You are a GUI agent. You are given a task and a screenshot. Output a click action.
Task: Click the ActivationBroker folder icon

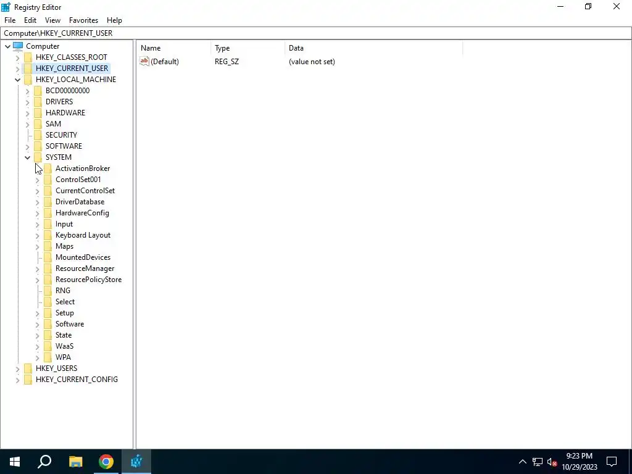pos(48,168)
